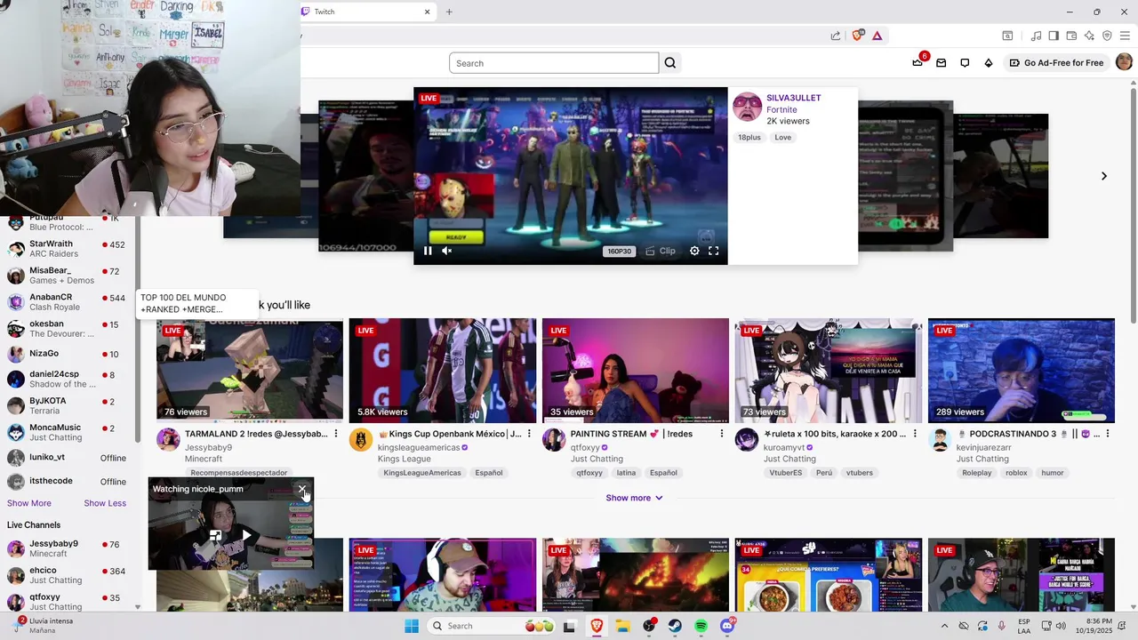Screen dimensions: 1138x640
Task: Open the Whispers chat bubble icon
Action: pos(965,63)
